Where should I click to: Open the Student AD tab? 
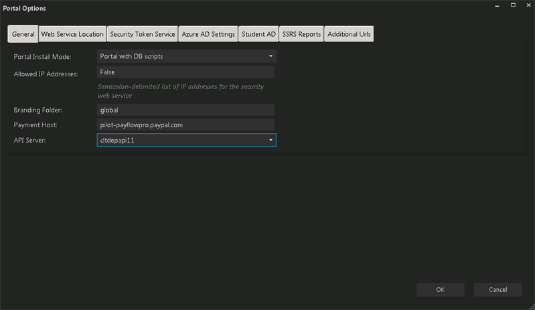tap(258, 34)
